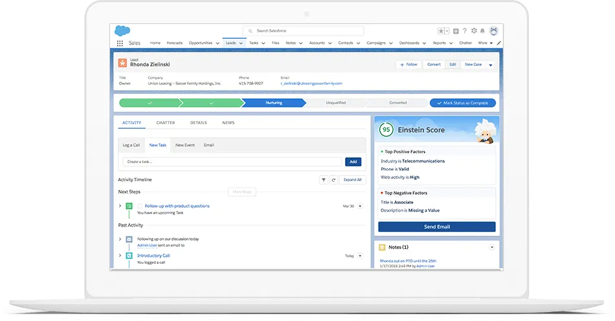Image resolution: width=615 pixels, height=321 pixels.
Task: Open the Chatter nav item
Action: coord(465,43)
